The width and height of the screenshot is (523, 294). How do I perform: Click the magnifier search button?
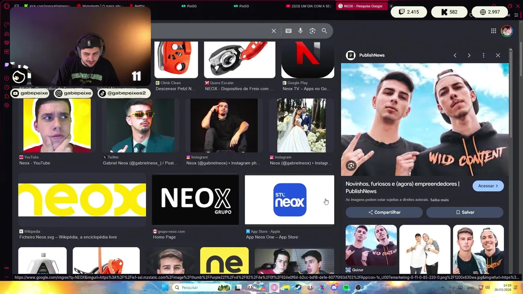click(324, 31)
